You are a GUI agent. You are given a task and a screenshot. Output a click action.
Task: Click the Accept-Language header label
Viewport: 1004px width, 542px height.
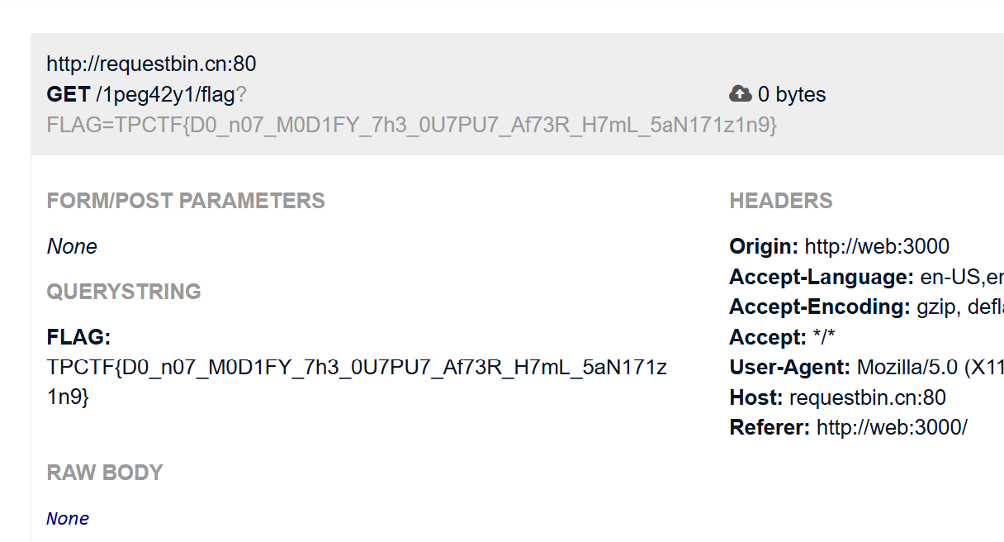coord(822,277)
